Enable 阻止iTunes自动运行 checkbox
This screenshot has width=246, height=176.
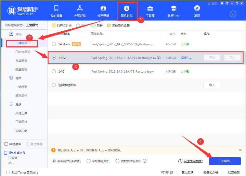[8, 172]
